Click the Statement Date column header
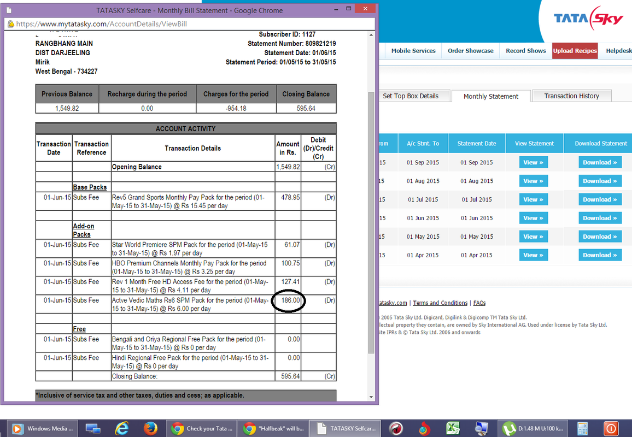 tap(476, 143)
